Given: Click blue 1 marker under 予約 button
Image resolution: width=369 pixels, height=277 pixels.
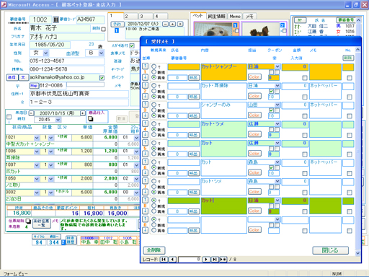Looking at the screenshot, I should [x=117, y=30].
